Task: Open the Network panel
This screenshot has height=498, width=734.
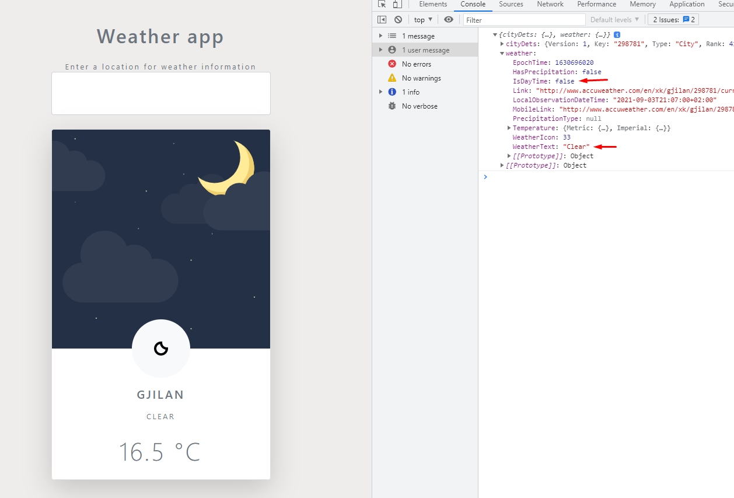Action: click(x=550, y=4)
